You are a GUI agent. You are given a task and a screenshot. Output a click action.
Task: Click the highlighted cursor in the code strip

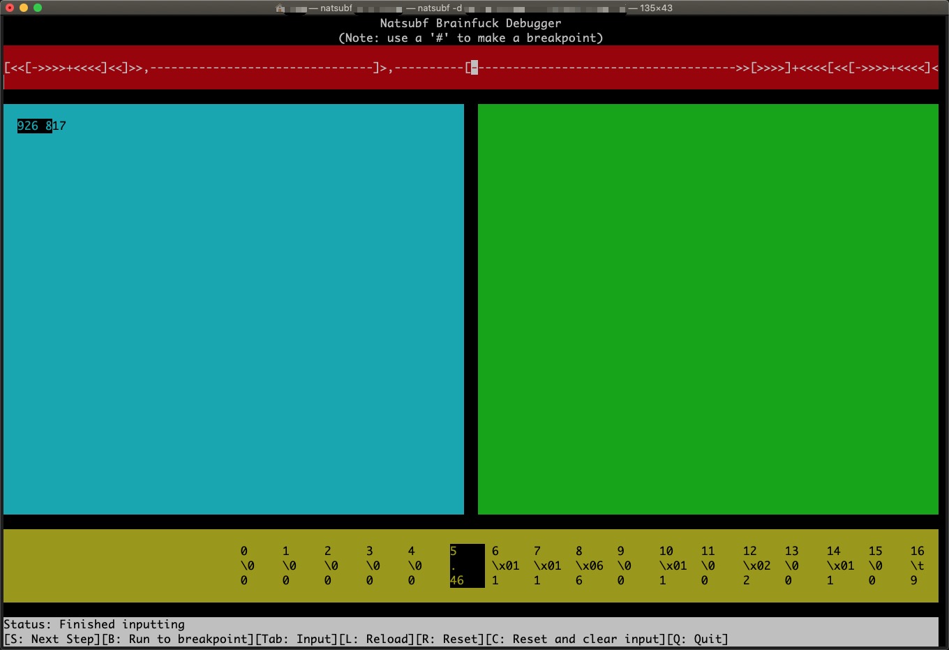474,68
